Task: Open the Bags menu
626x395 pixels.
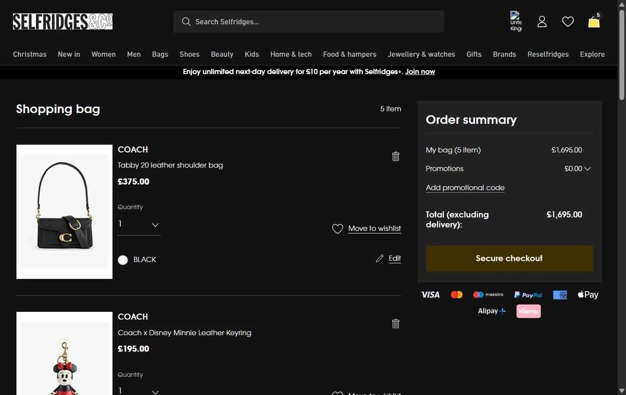Action: (160, 54)
